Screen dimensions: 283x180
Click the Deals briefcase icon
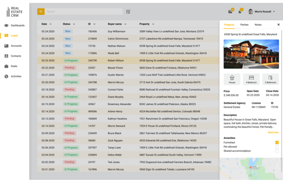pos(6,66)
